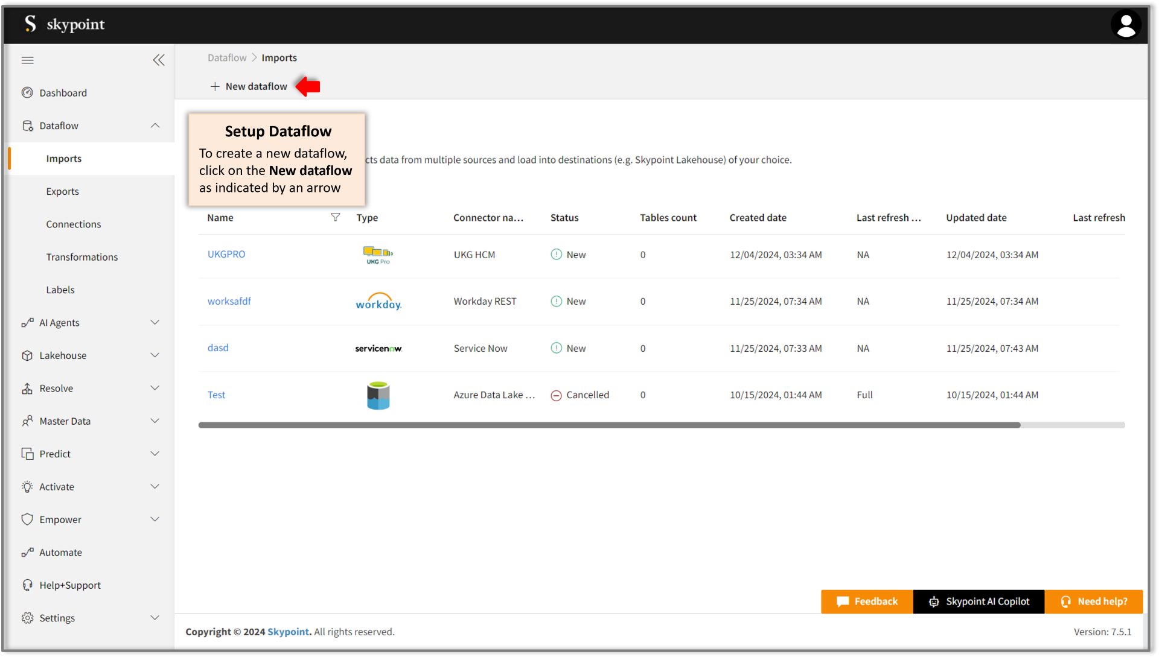
Task: Click the hamburger menu icon
Action: [28, 60]
